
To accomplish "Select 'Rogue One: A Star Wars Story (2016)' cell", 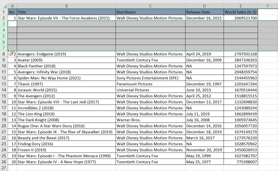I will coord(66,126).
